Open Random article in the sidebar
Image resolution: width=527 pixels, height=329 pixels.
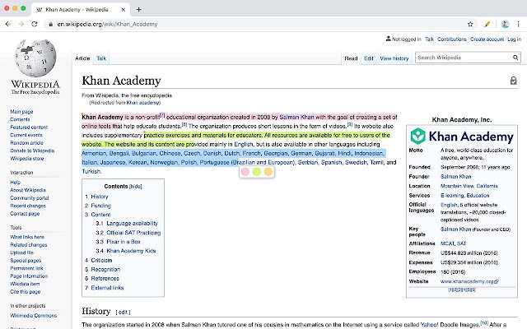26,142
